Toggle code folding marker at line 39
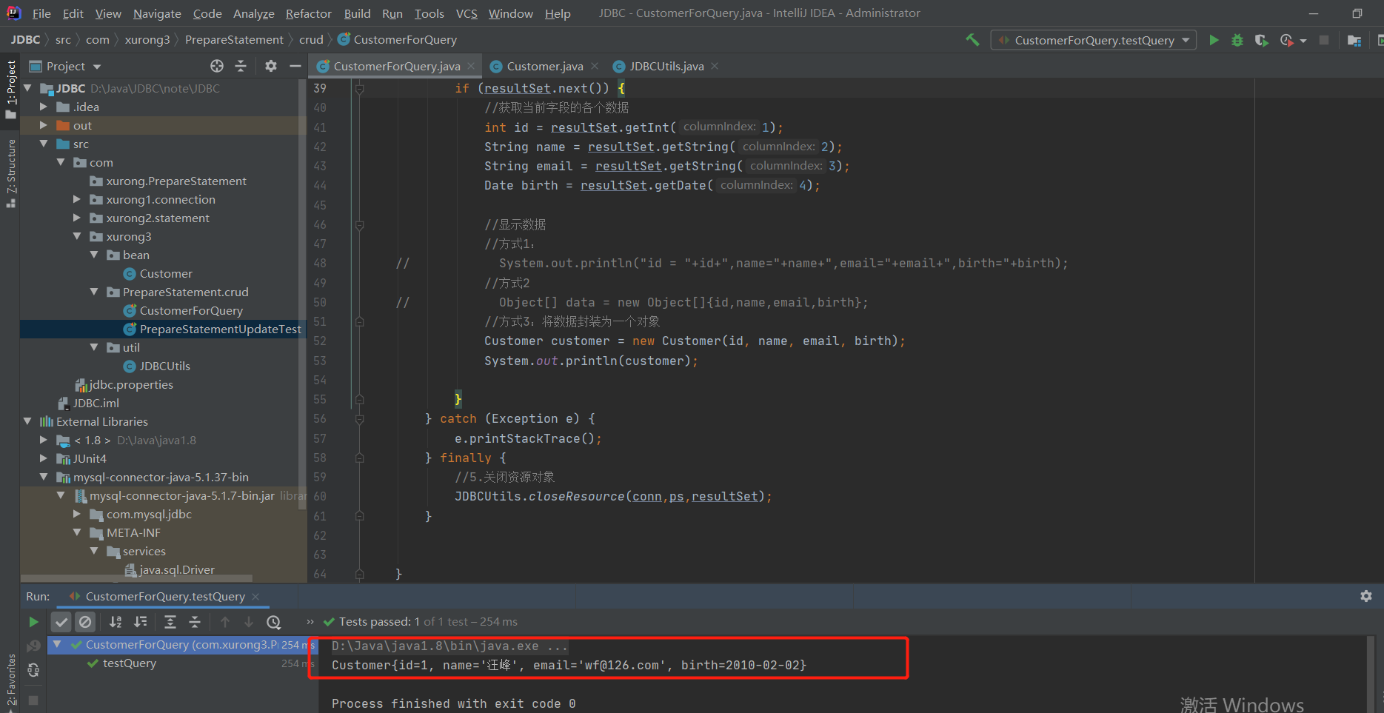 [x=359, y=89]
